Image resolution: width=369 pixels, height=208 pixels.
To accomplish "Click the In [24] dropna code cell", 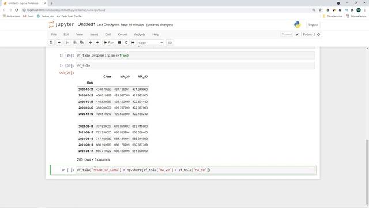I will click(x=195, y=55).
